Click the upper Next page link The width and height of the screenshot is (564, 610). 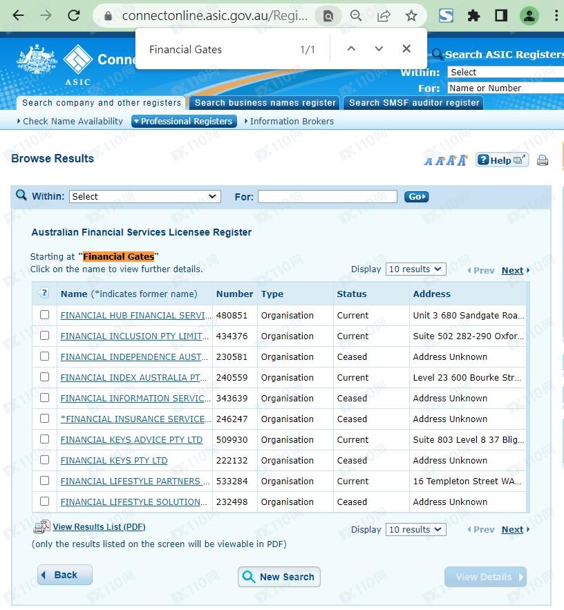(x=512, y=270)
